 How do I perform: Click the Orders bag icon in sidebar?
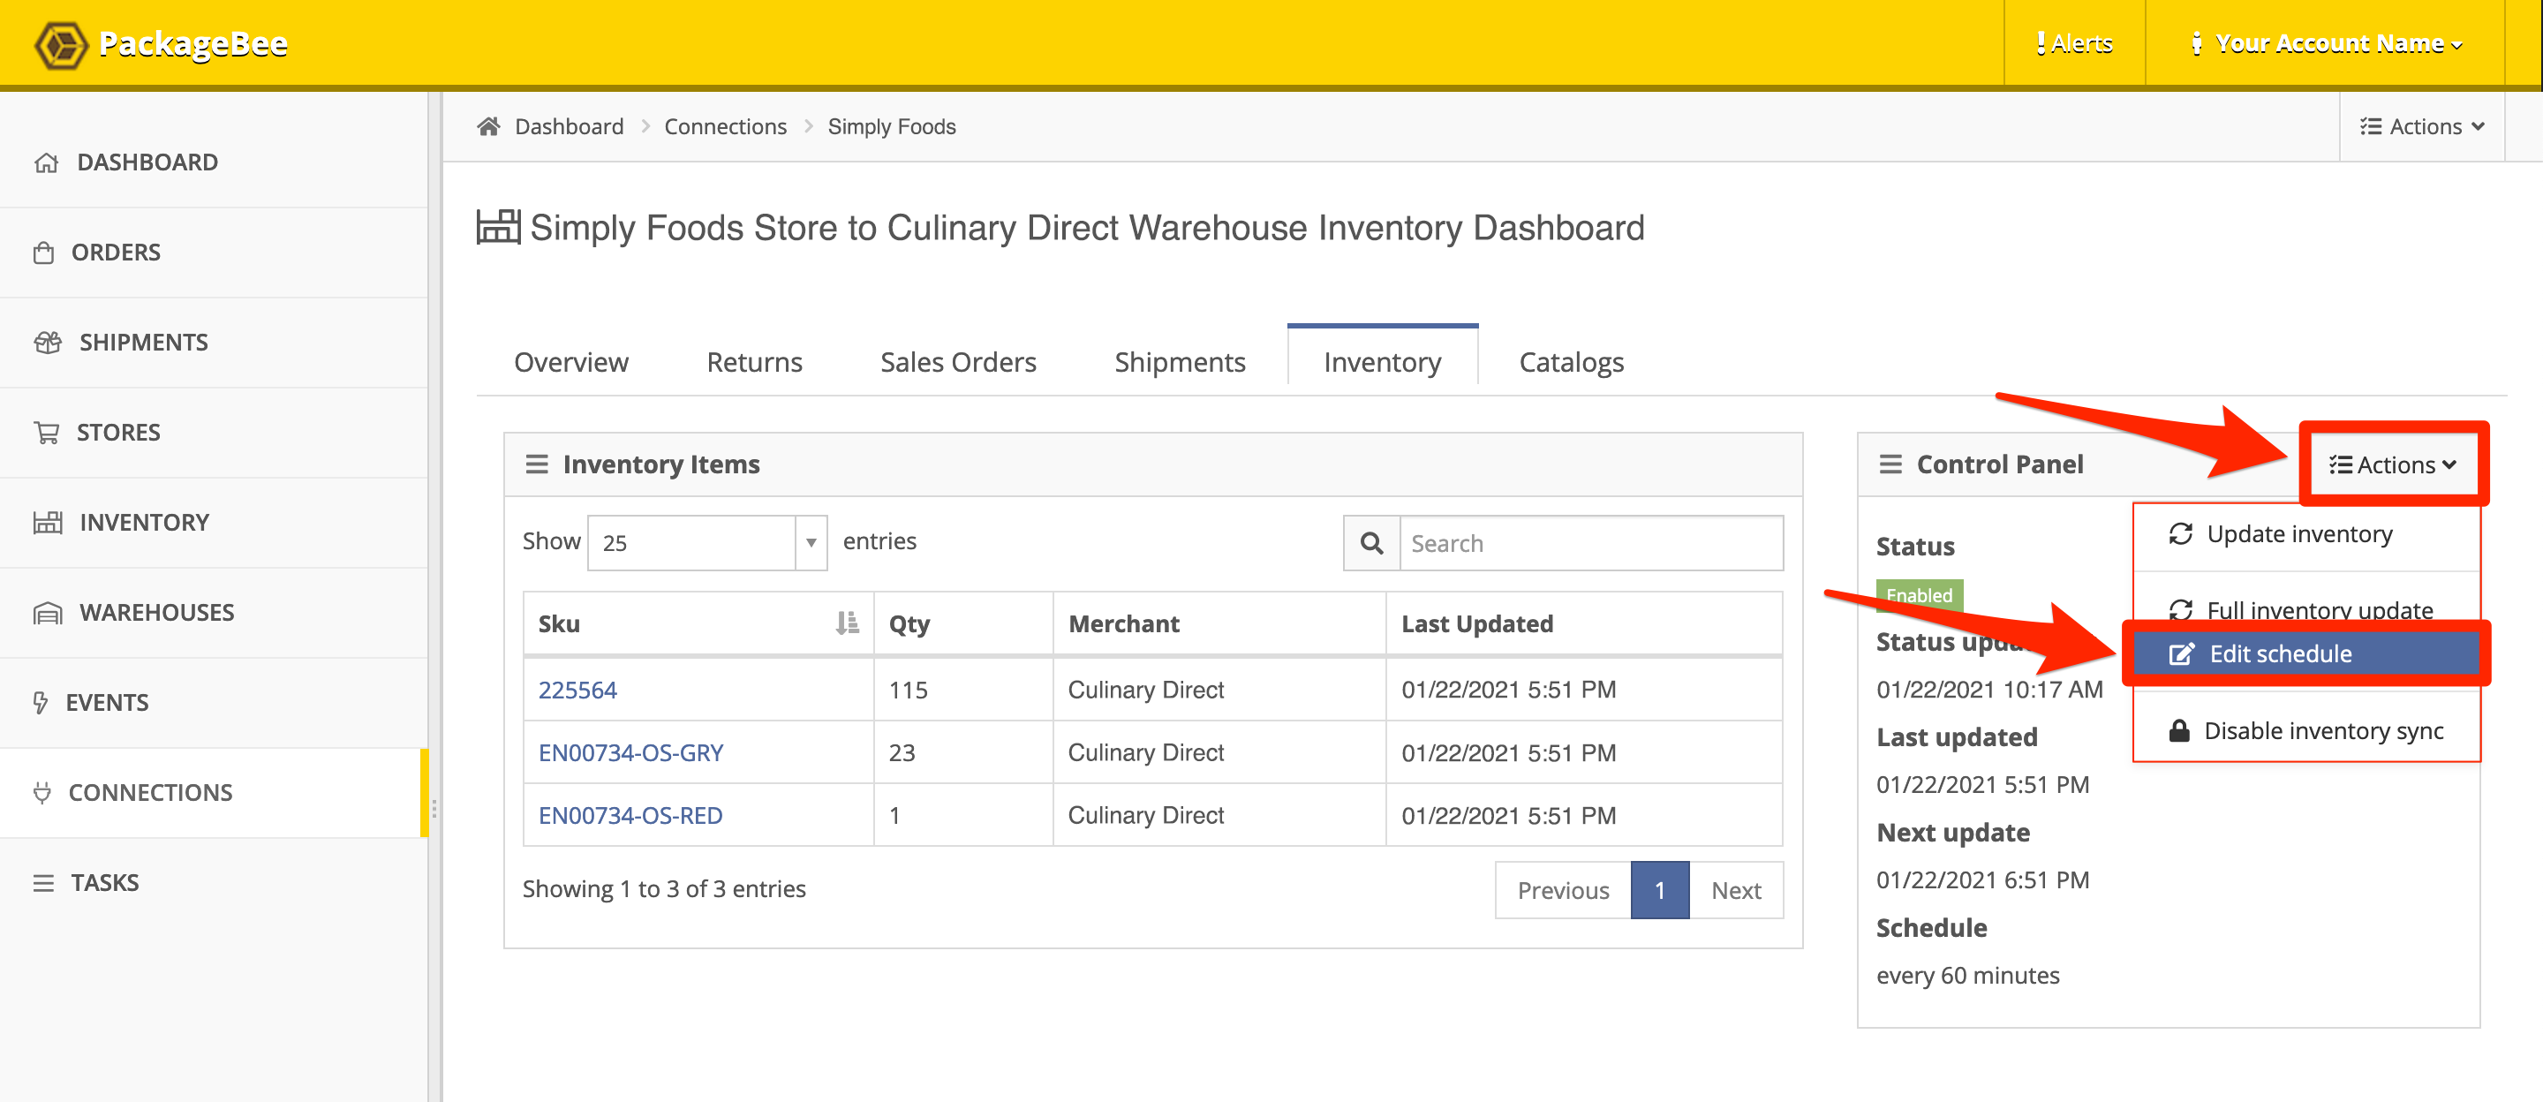(43, 253)
